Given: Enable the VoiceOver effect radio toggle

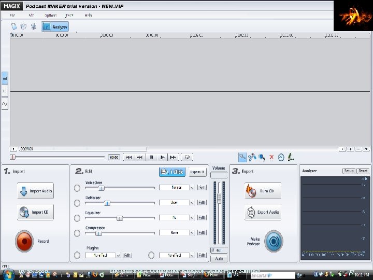Looking at the screenshot, I should pos(77,188).
